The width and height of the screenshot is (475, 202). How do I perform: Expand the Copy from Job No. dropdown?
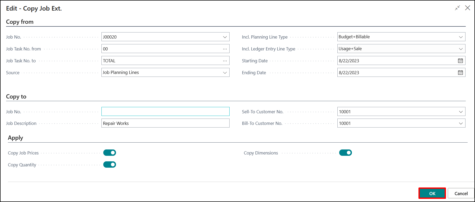click(225, 37)
